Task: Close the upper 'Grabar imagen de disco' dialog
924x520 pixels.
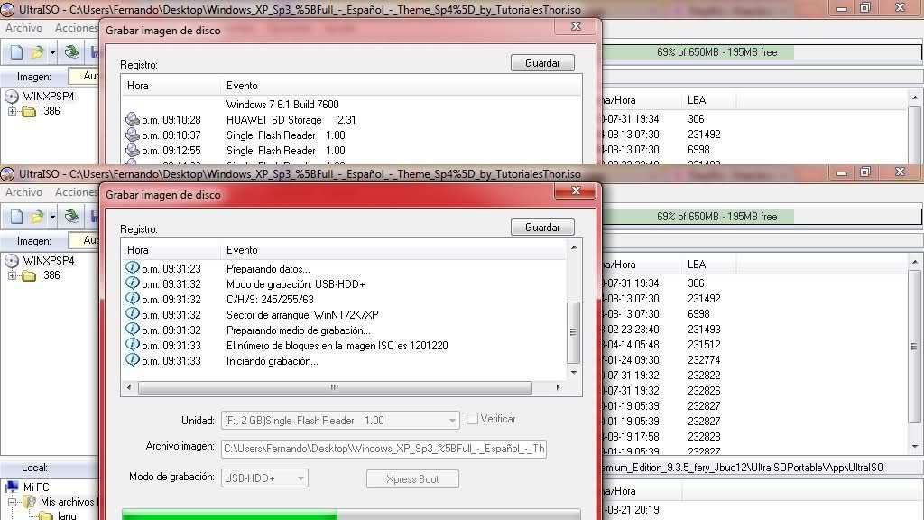Action: click(x=576, y=26)
